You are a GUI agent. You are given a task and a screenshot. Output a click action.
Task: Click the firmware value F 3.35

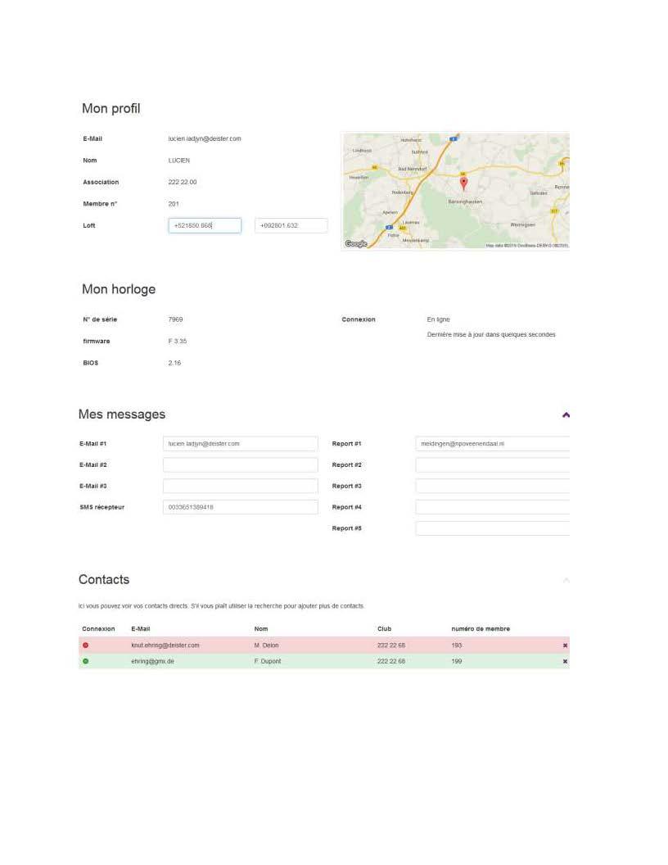click(178, 341)
